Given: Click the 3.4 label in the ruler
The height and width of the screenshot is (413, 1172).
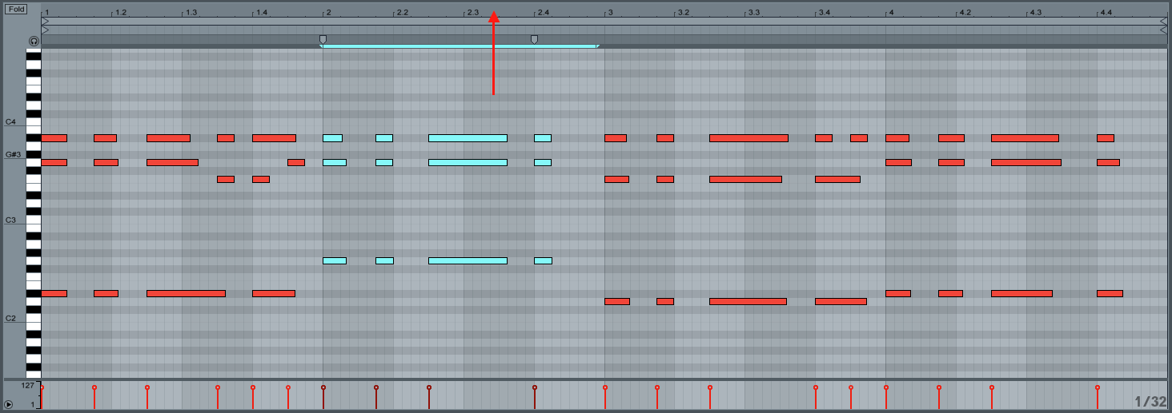Looking at the screenshot, I should 824,13.
